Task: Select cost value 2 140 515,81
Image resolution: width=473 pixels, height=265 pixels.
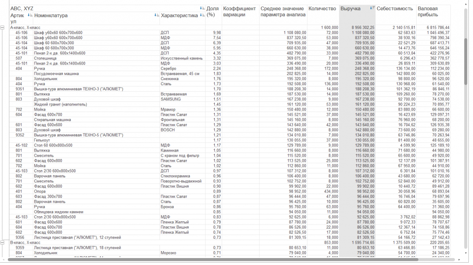Action: pos(404,27)
